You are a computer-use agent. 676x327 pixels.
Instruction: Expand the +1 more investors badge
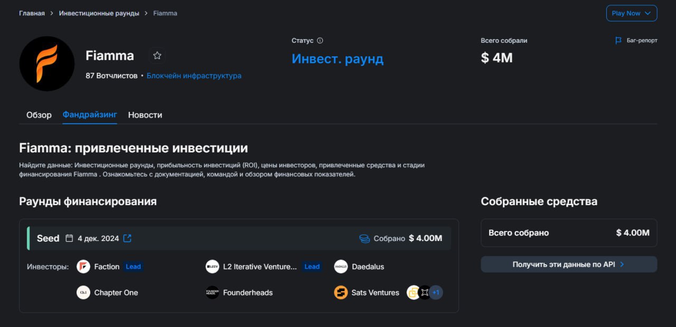(x=436, y=292)
